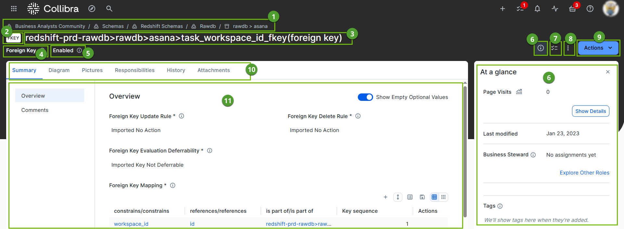
Task: Open the data basket with badge 3
Action: tap(572, 9)
